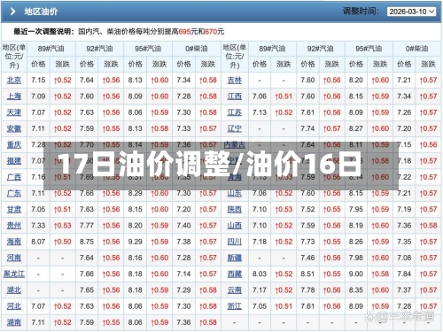Click 云南's 8.35 price for 95# gasoline
The height and width of the screenshot is (332, 443).
point(356,290)
